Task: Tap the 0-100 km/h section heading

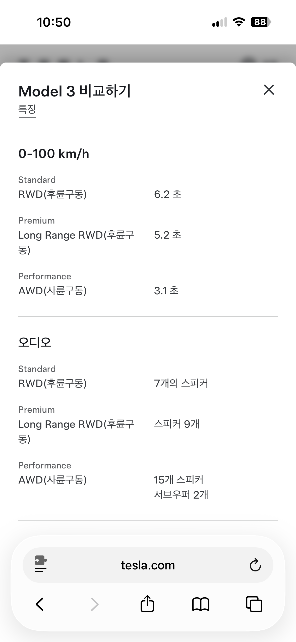Action: coord(54,154)
